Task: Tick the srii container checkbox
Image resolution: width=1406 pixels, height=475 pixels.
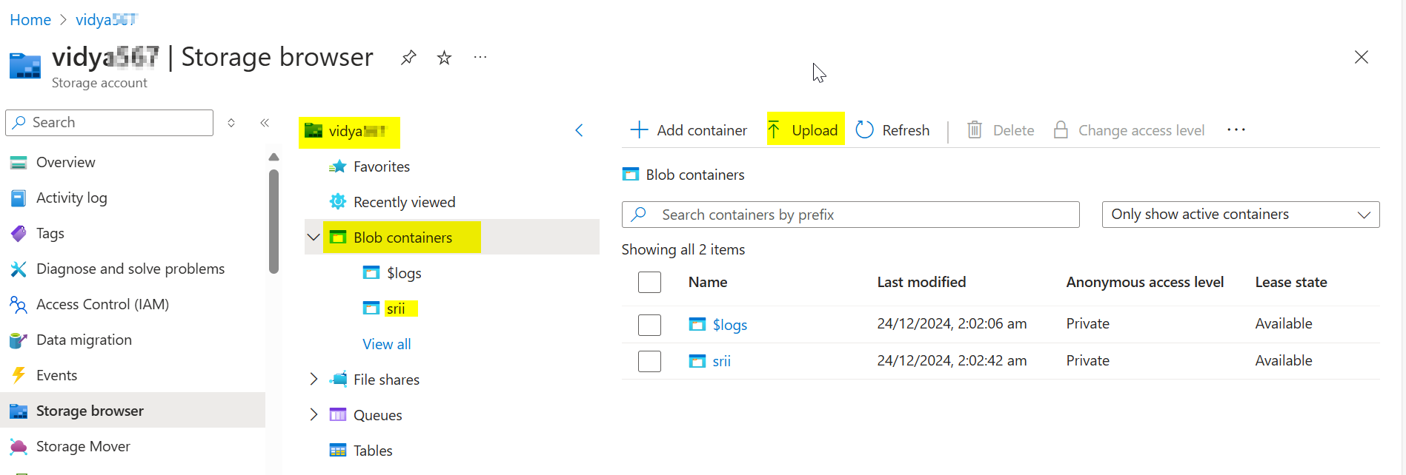Action: (649, 361)
